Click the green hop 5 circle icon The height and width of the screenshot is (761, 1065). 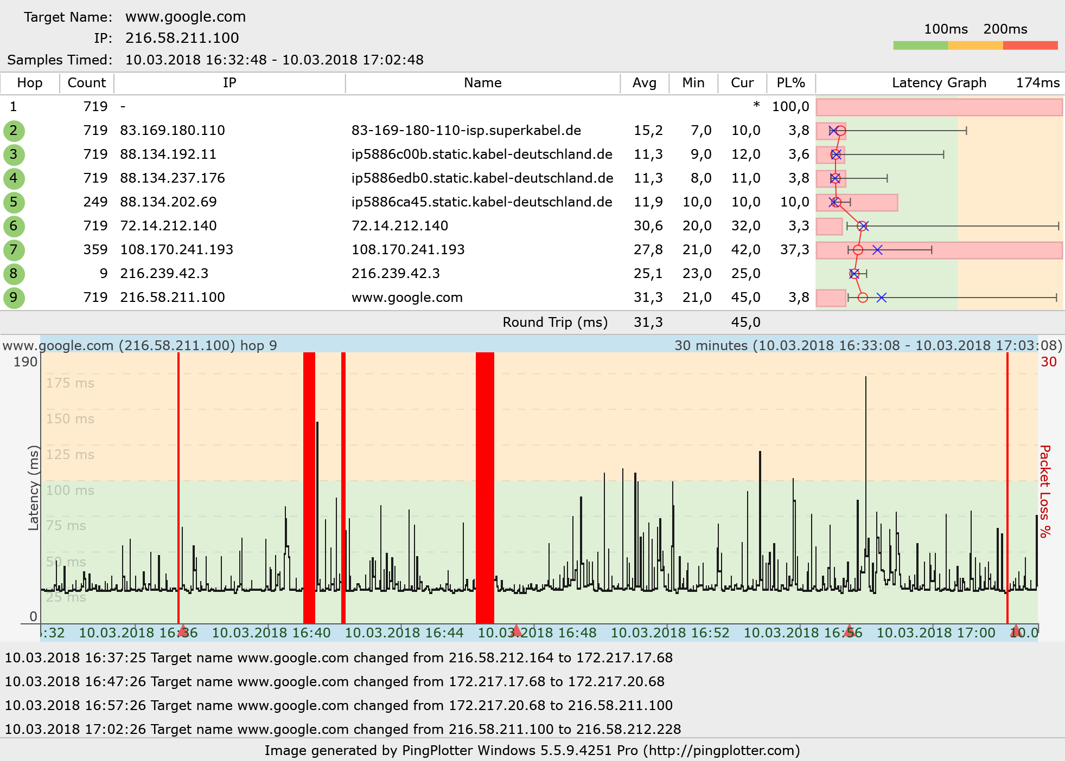14,202
